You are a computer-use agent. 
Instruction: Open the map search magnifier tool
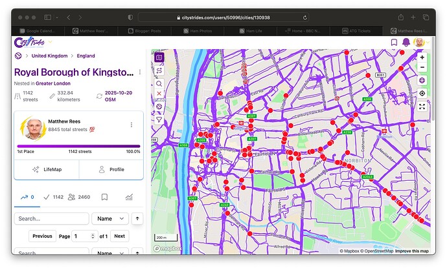click(159, 83)
